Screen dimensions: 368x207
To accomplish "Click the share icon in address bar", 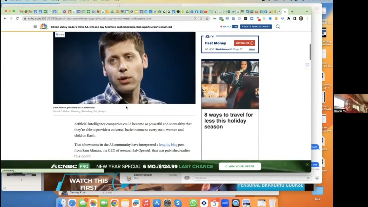I will (x=201, y=18).
